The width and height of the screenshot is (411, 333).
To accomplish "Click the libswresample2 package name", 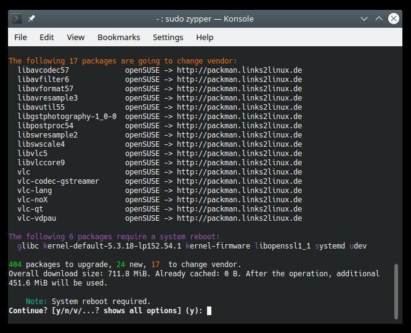I will tap(47, 135).
